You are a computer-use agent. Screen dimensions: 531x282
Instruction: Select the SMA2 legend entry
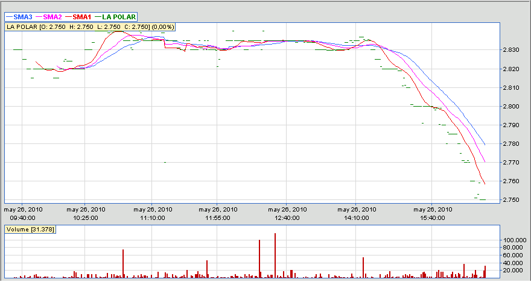pyautogui.click(x=49, y=16)
